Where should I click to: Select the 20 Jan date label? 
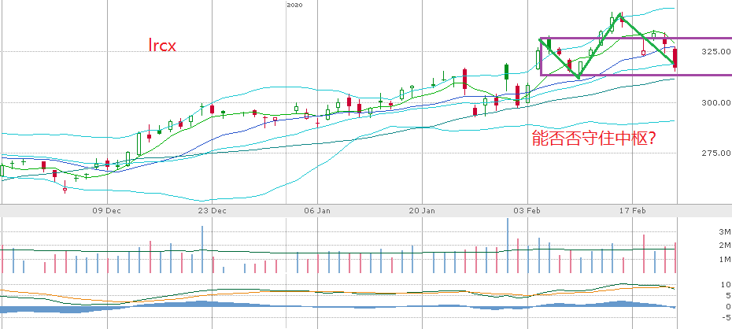click(x=423, y=211)
